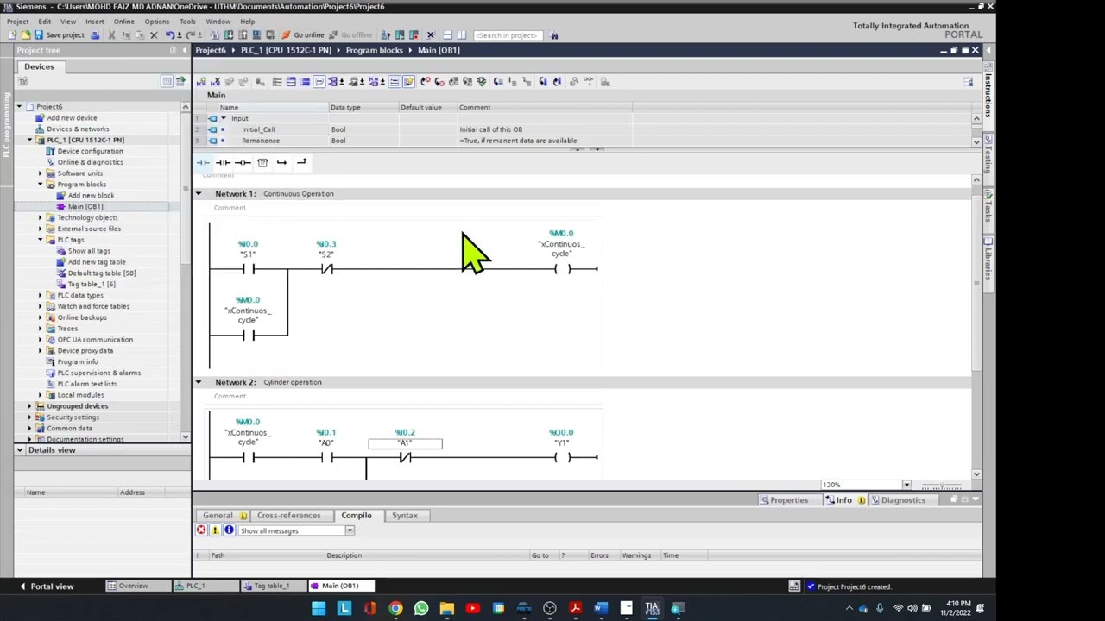
Task: Click the Undo arrow icon
Action: [169, 35]
